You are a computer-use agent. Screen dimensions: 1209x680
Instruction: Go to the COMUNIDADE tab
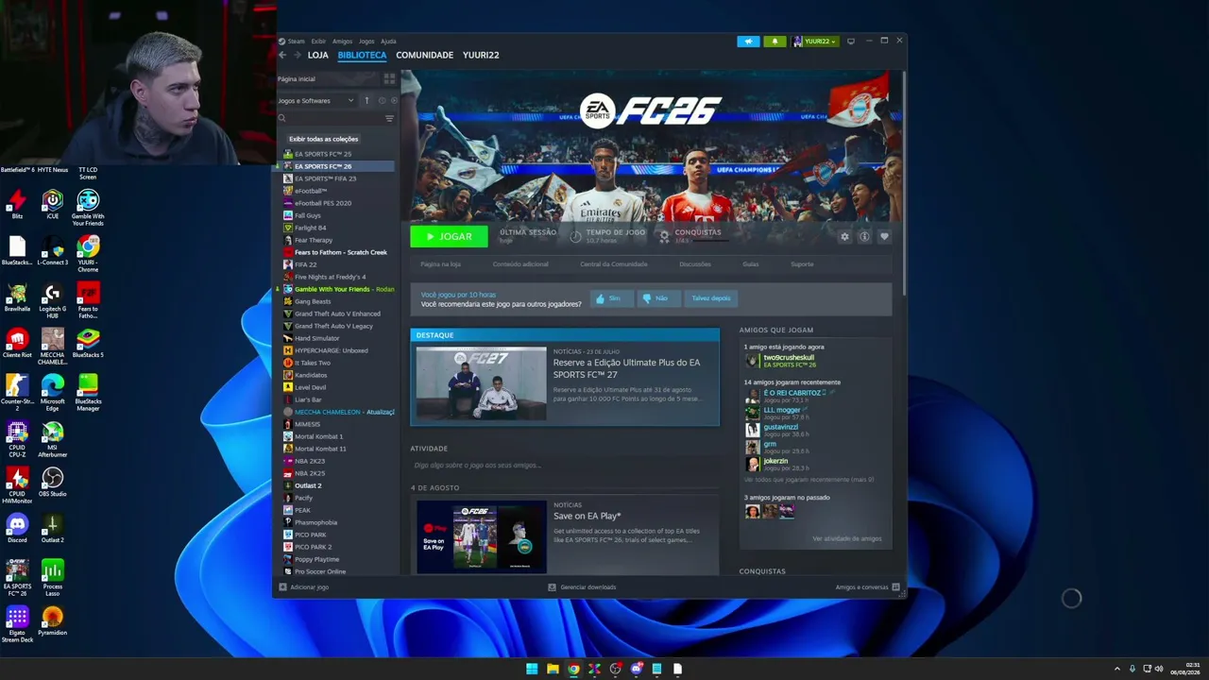coord(424,55)
